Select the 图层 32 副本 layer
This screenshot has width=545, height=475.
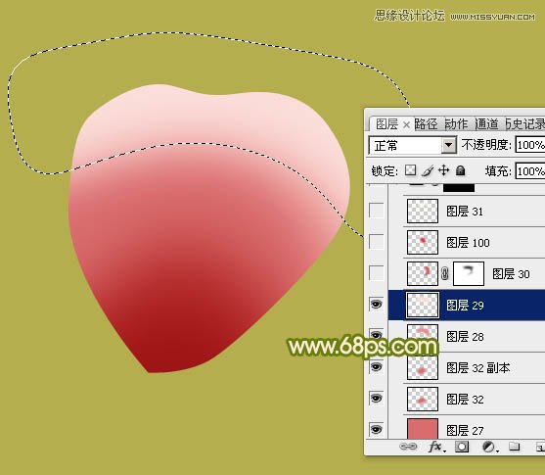tap(467, 367)
